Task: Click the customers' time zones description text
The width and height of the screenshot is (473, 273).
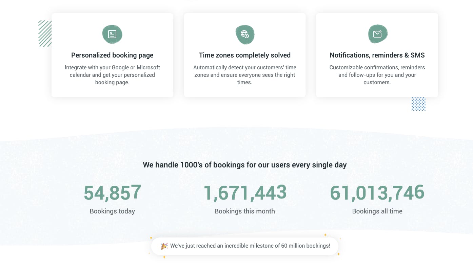Action: (245, 75)
